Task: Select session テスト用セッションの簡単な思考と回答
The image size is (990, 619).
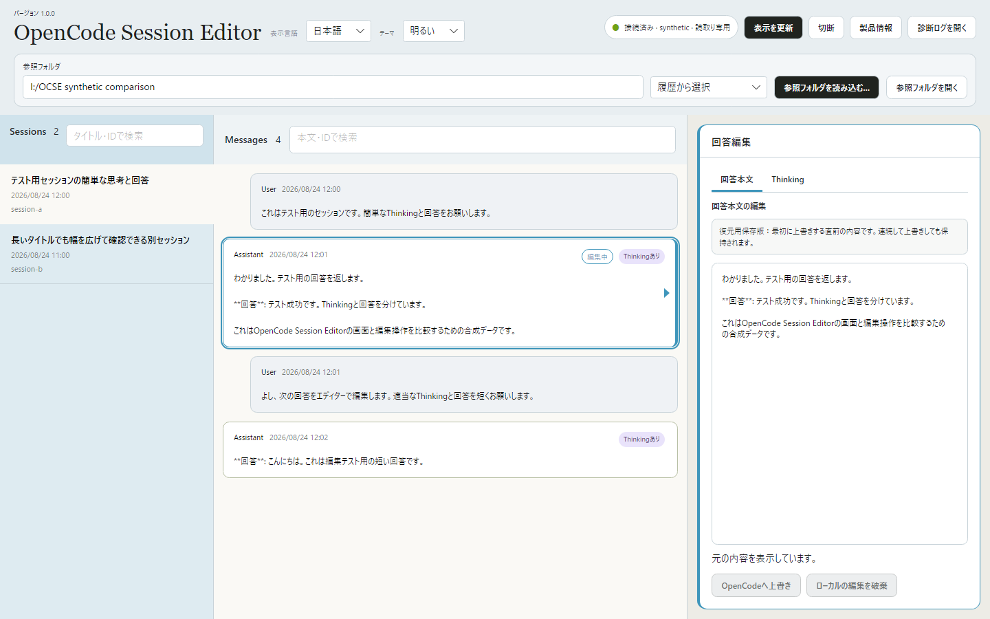Action: click(x=107, y=195)
